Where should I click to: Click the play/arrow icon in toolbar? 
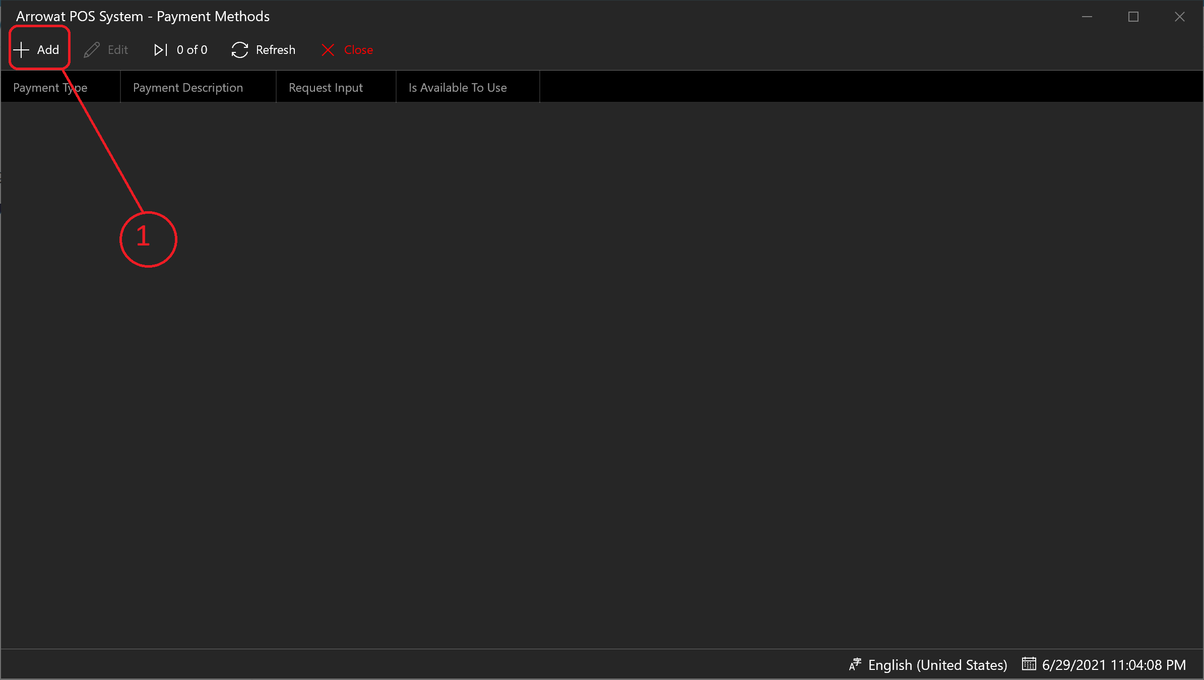click(160, 49)
